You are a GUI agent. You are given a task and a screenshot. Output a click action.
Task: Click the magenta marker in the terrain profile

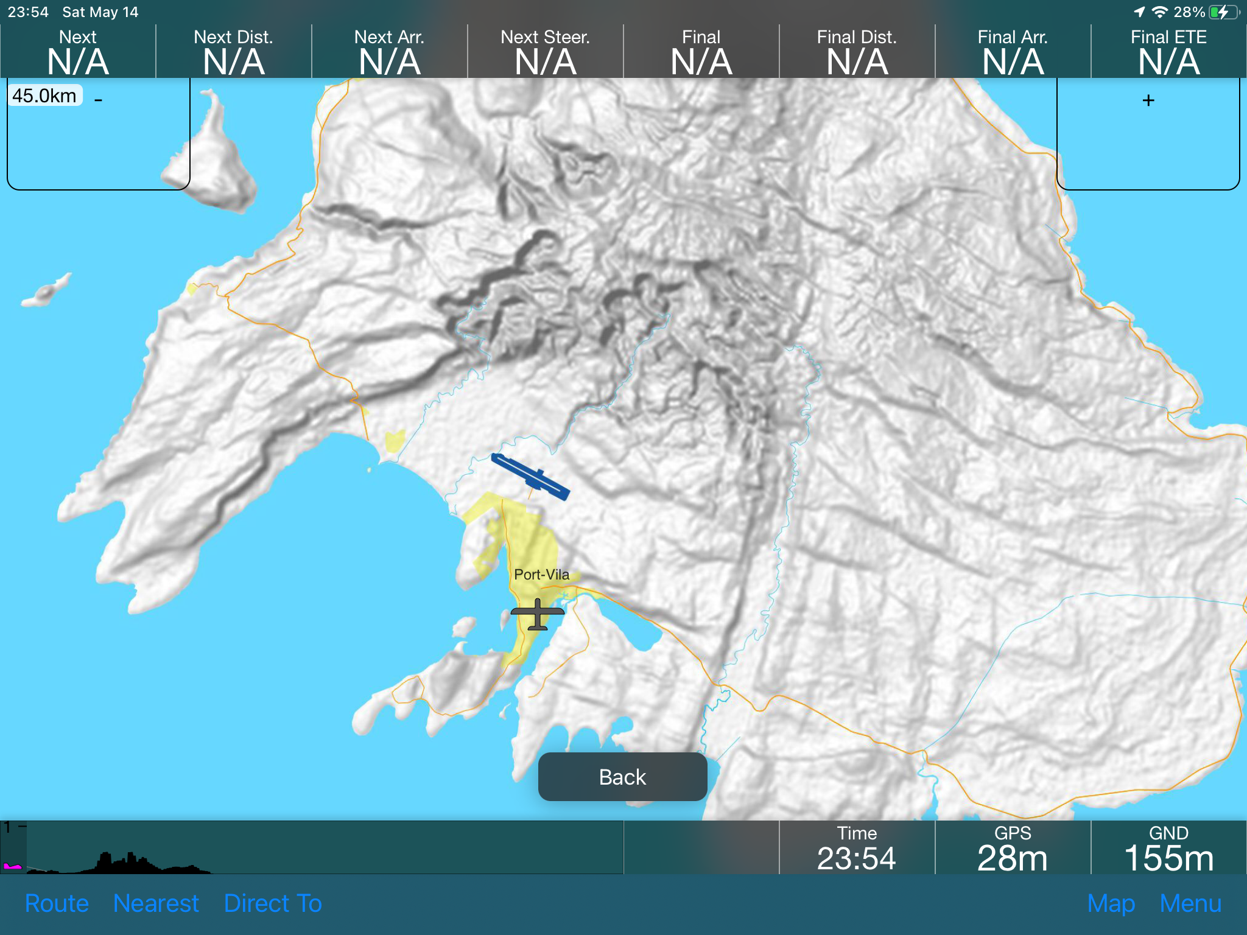pos(12,866)
